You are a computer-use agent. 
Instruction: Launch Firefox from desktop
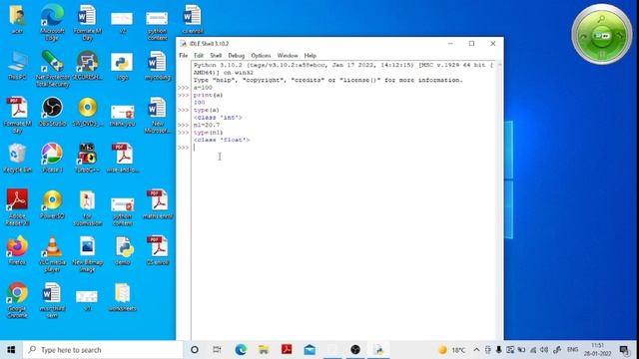tap(17, 250)
